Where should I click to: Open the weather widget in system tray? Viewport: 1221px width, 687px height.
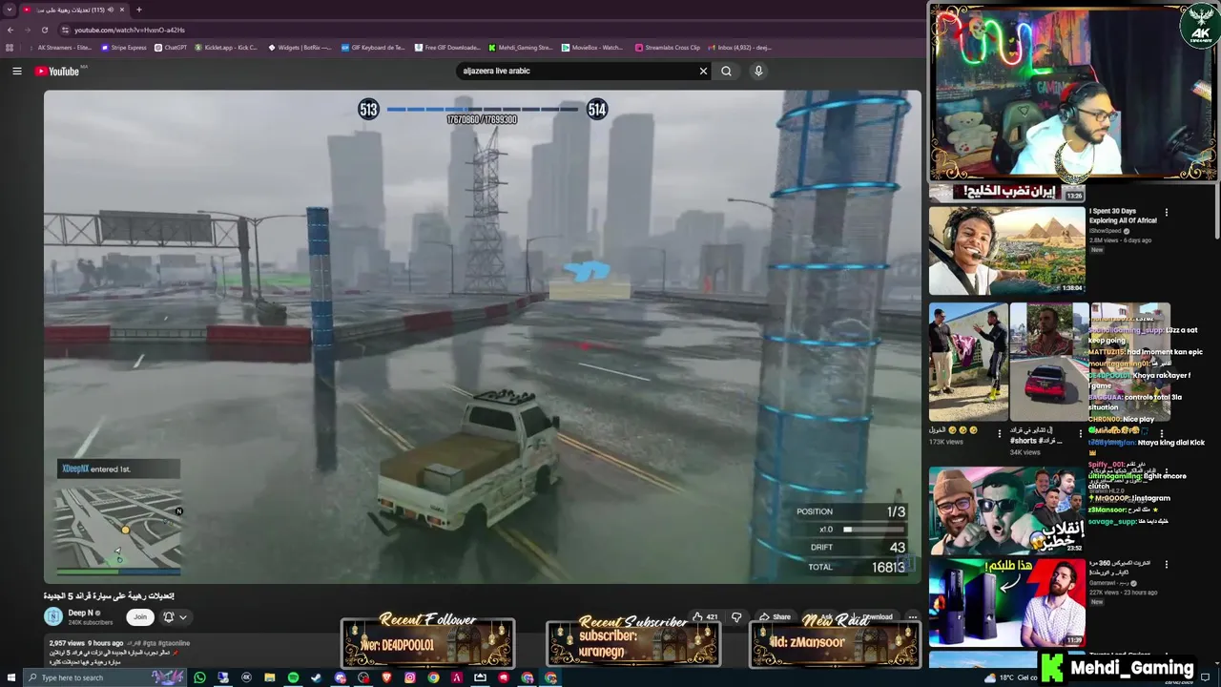coord(1011,677)
